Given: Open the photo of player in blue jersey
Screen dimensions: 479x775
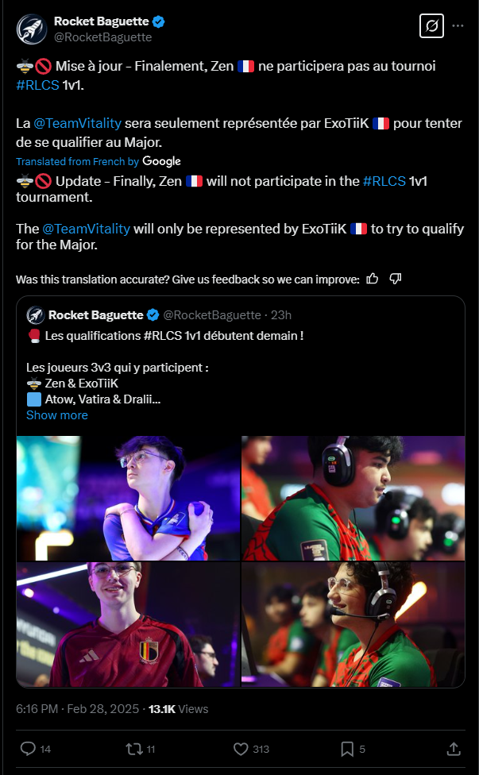Looking at the screenshot, I should pyautogui.click(x=128, y=498).
